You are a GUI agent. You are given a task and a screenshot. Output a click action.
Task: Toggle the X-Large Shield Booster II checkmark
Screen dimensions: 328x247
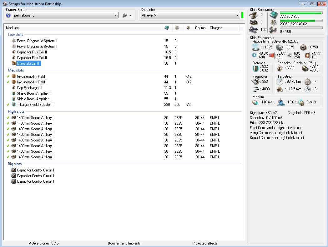(x=8, y=105)
